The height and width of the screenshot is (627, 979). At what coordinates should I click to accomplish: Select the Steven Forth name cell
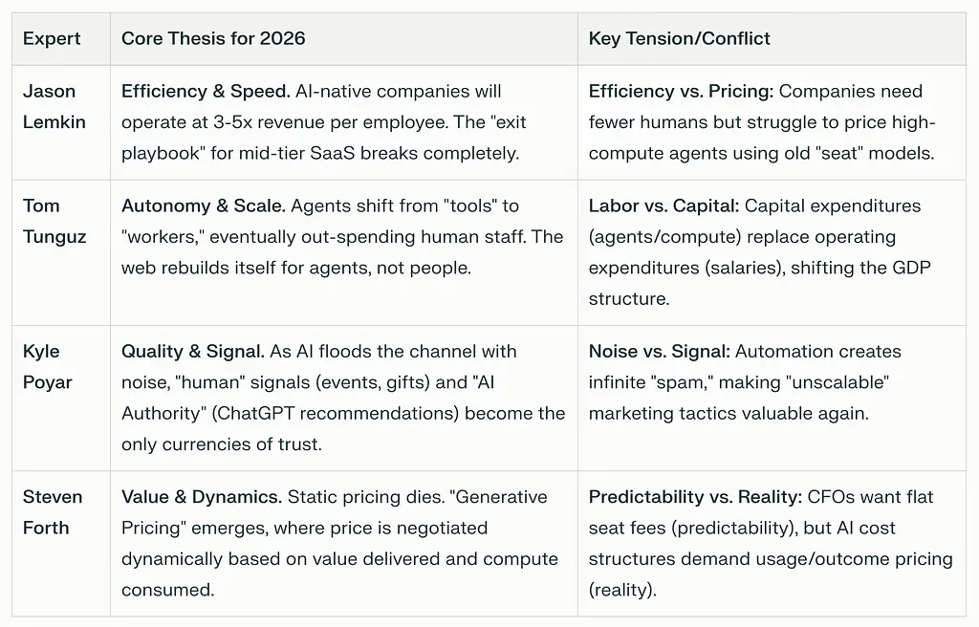53,512
